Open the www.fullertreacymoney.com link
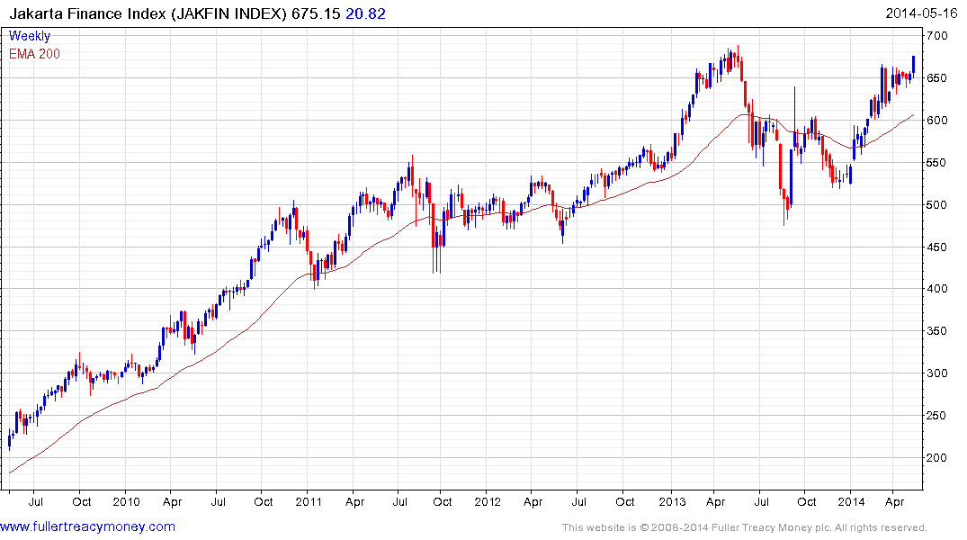The image size is (967, 540). click(87, 526)
